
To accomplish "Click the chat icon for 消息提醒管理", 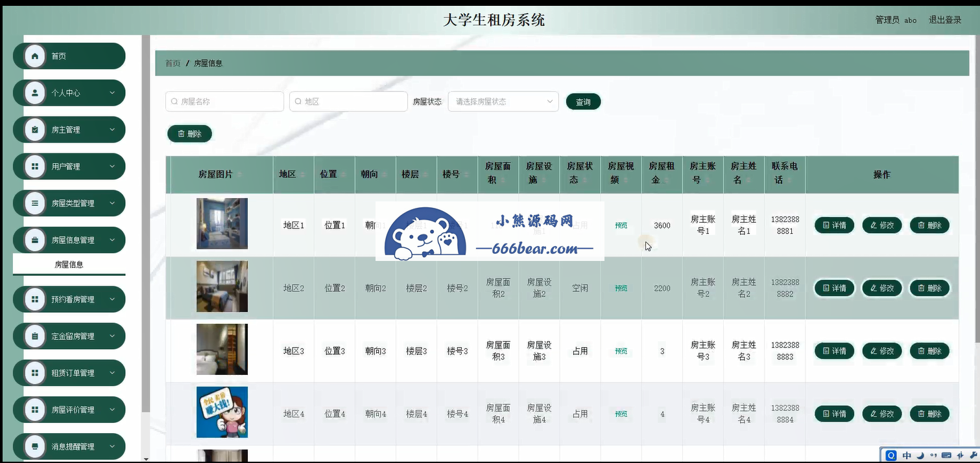I will coord(34,447).
